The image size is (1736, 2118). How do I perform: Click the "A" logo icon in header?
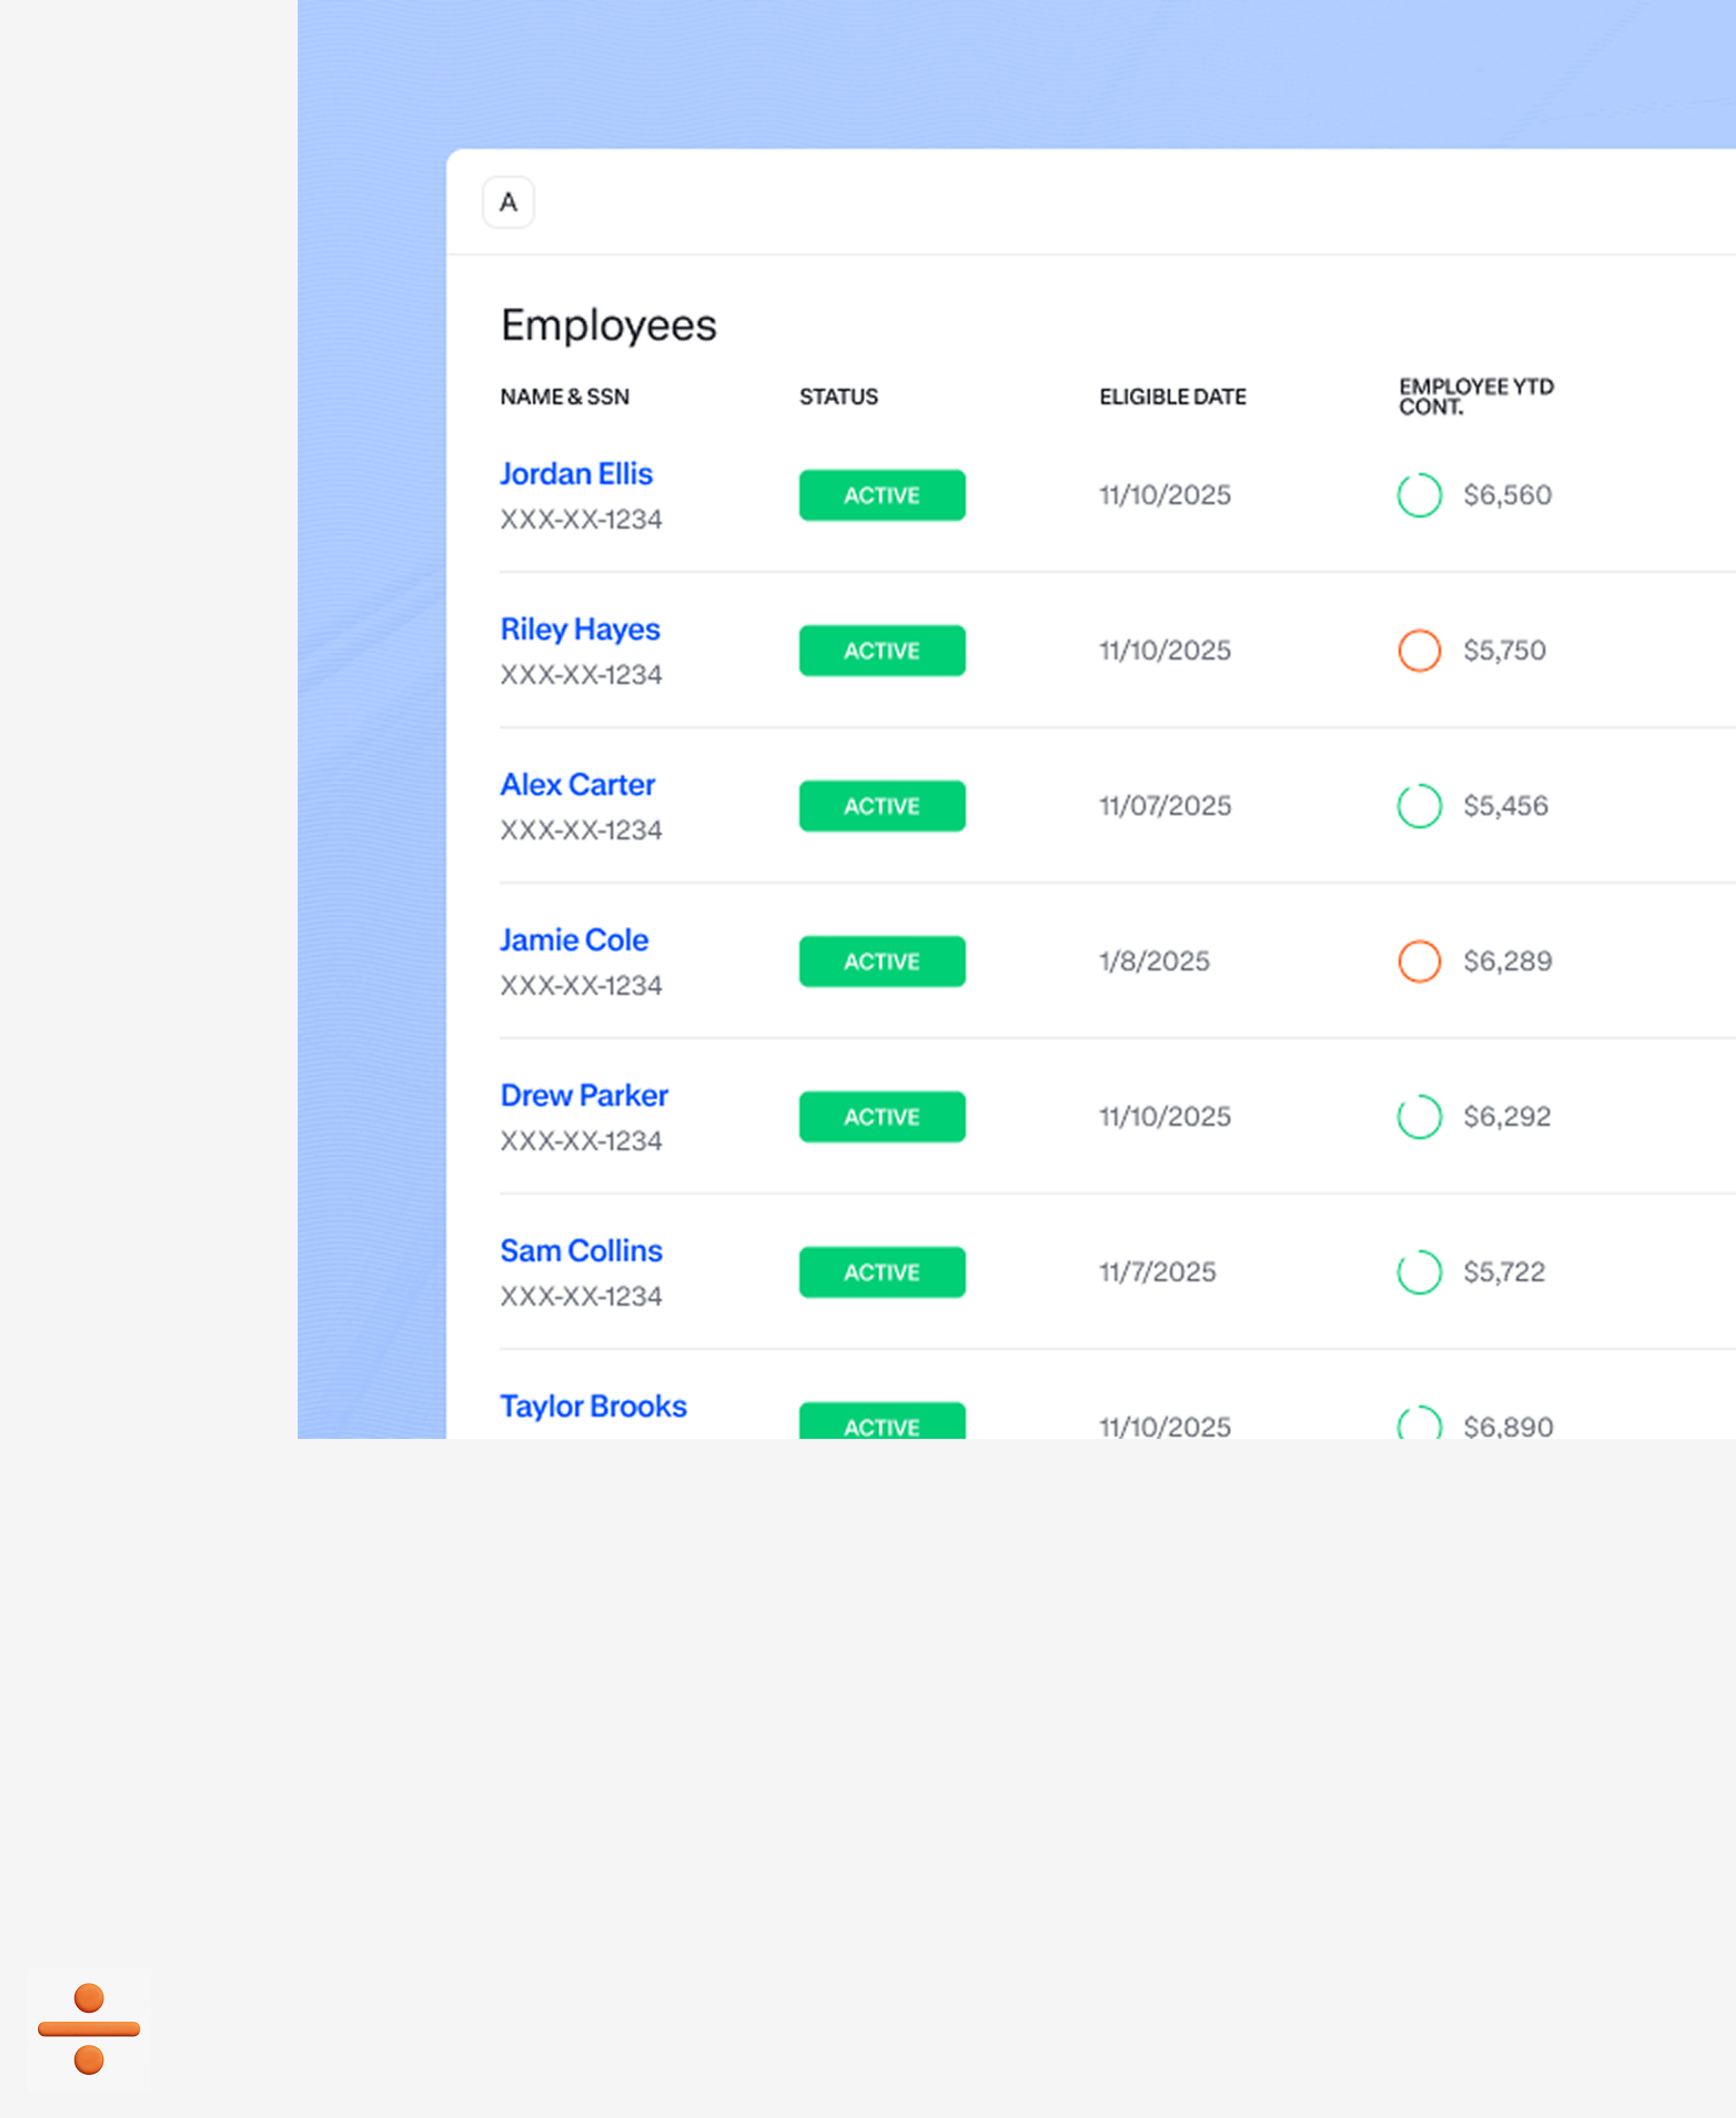pyautogui.click(x=508, y=202)
